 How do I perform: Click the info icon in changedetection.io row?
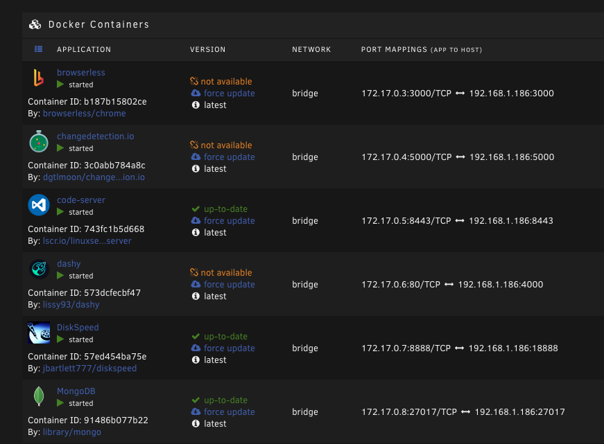pos(196,168)
